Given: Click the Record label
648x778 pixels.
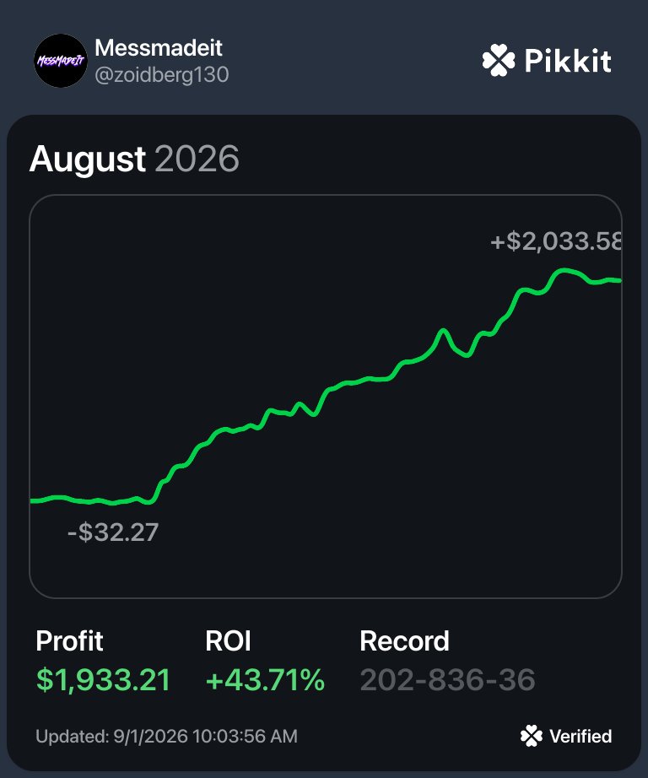Looking at the screenshot, I should click(x=404, y=640).
